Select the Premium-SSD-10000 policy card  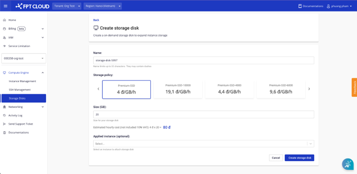(178, 90)
